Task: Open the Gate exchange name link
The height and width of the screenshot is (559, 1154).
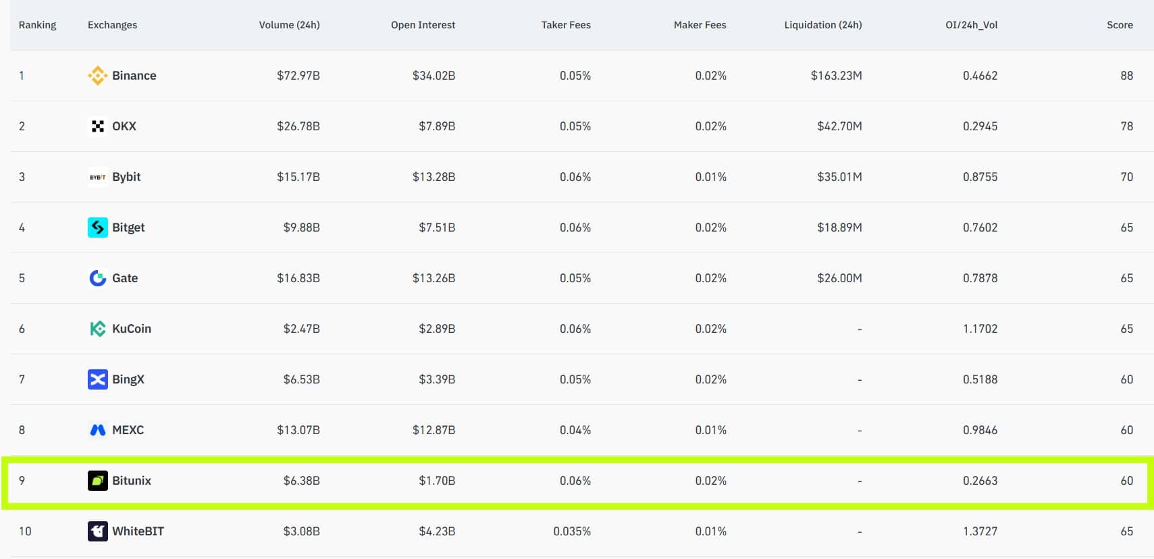Action: [125, 278]
